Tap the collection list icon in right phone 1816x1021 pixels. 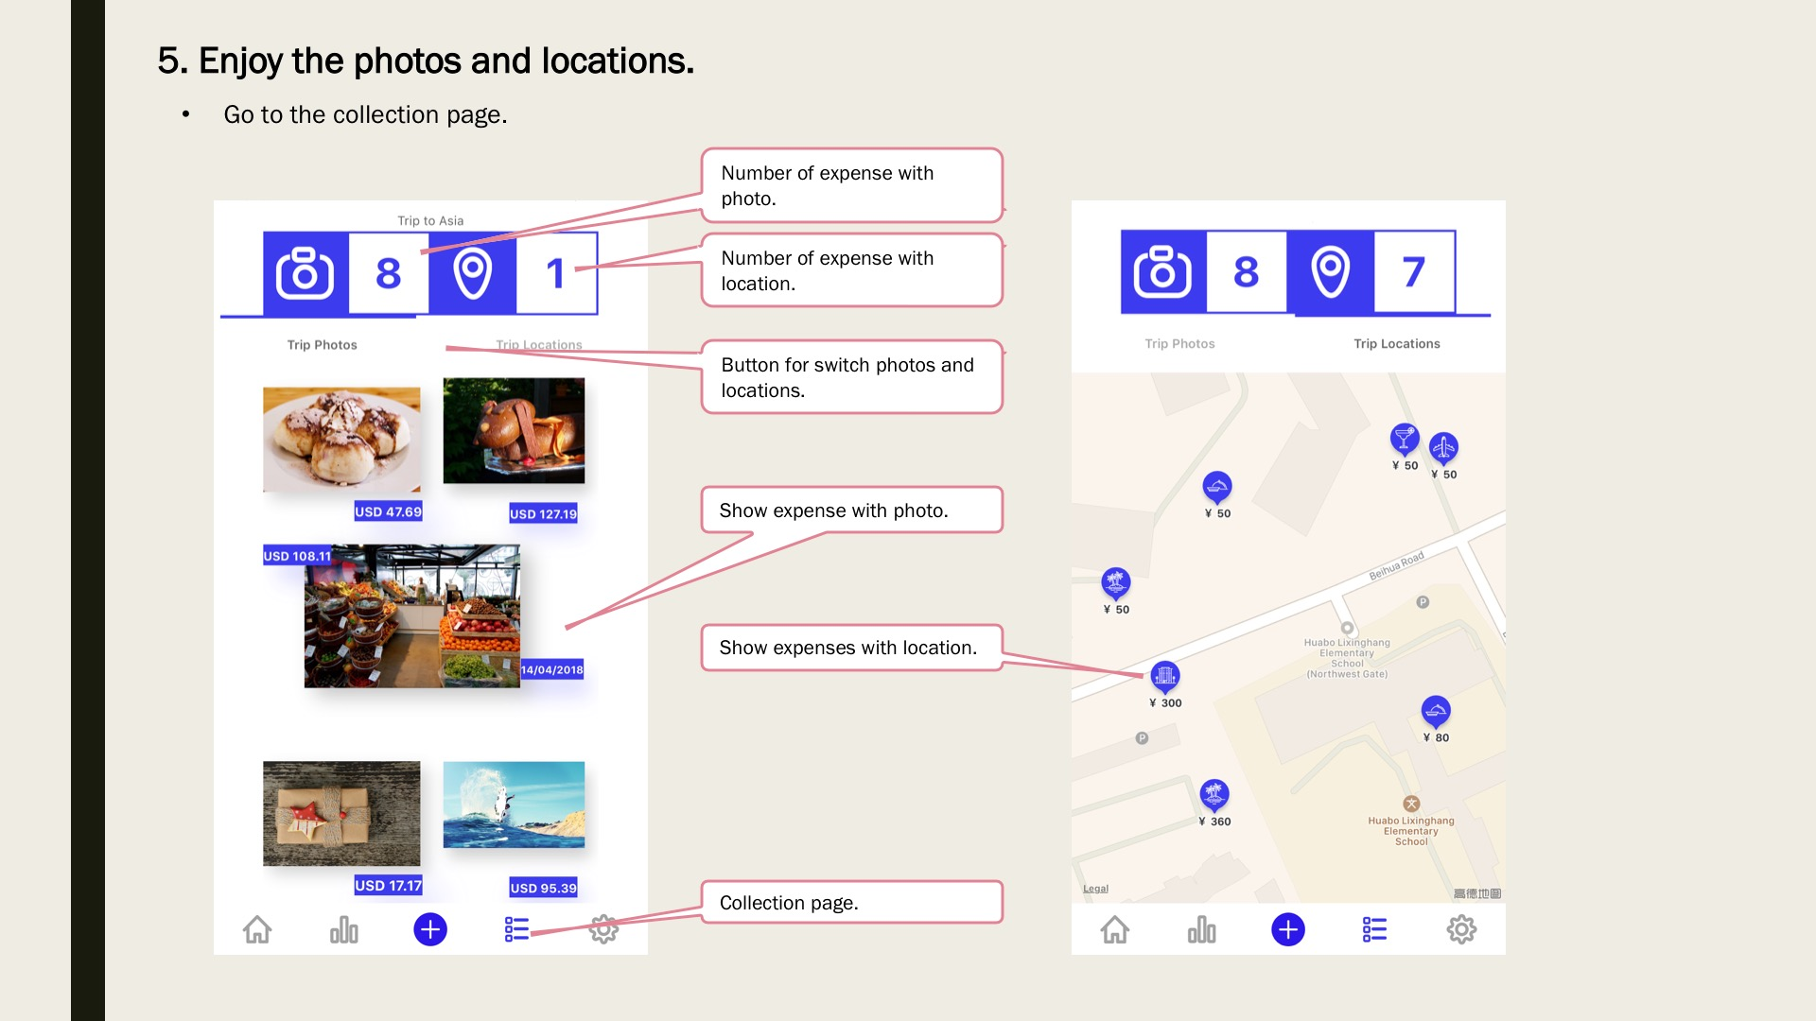[1374, 929]
